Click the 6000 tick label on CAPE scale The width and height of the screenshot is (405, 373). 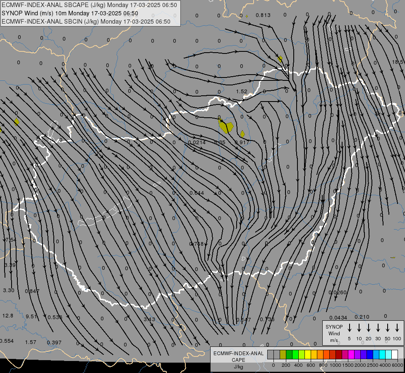point(398,365)
